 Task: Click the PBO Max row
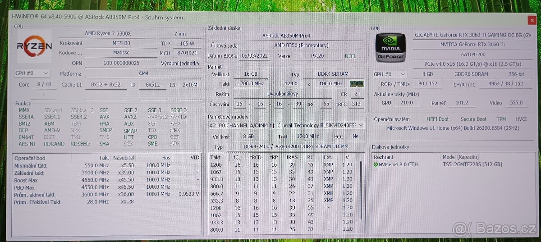point(107,187)
